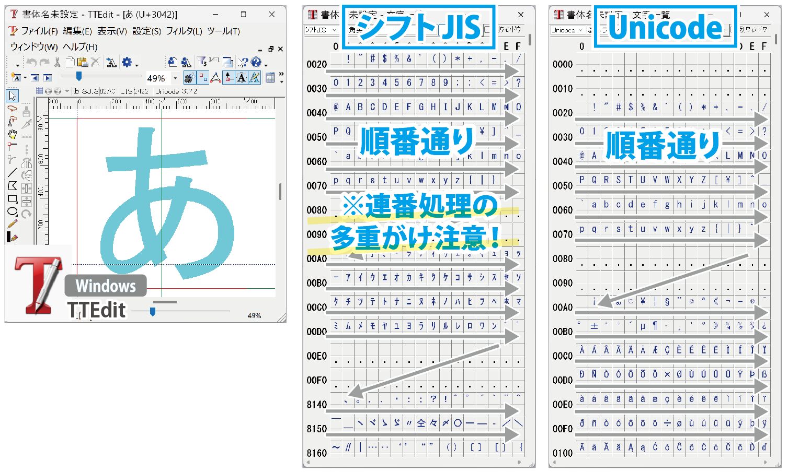Click the new glyph star-A icon
788x472 pixels.
[x=16, y=77]
